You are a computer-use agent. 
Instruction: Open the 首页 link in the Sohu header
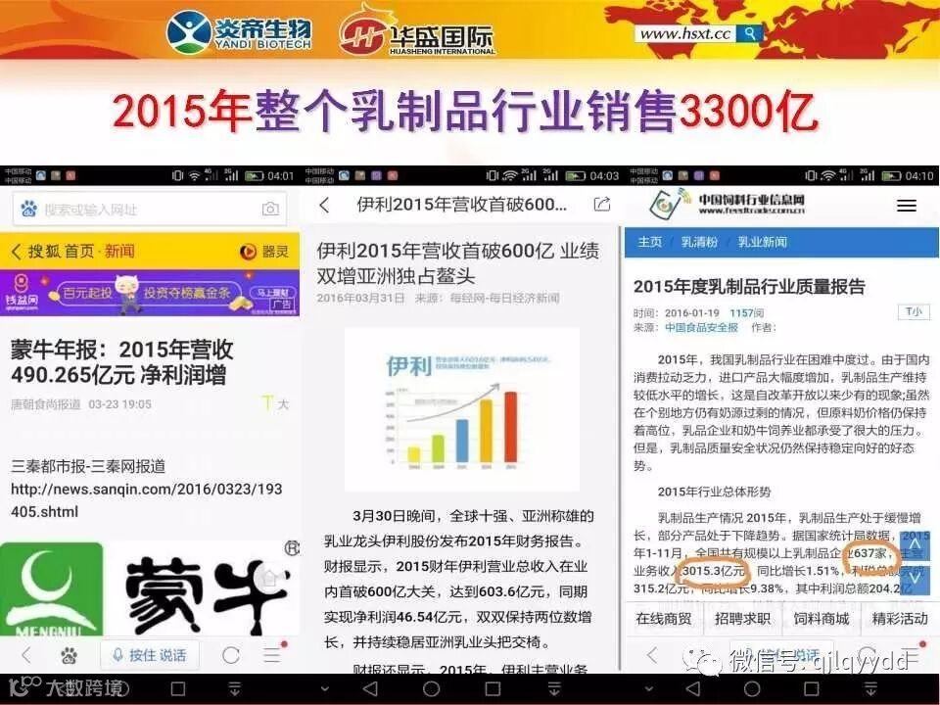78,252
